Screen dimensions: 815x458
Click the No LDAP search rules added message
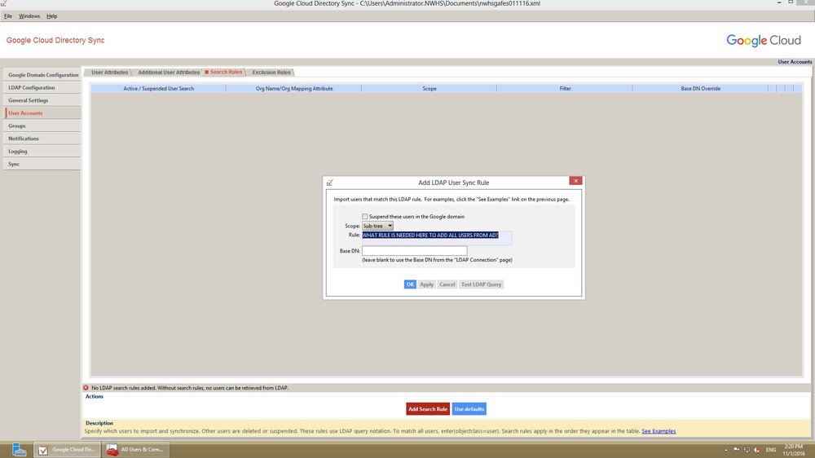tap(190, 388)
